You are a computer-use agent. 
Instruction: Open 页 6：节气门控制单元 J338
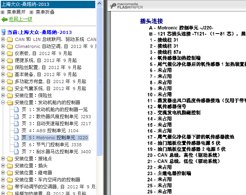coord(52,145)
